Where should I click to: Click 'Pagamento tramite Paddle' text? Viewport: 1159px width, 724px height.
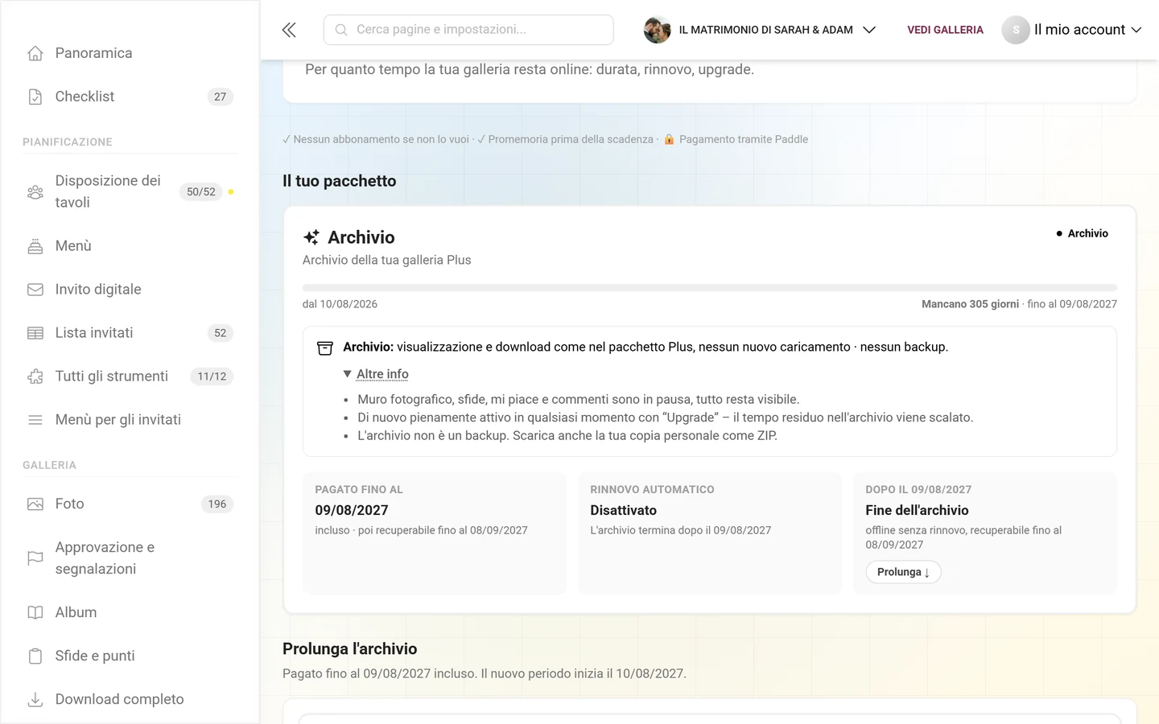click(x=744, y=139)
